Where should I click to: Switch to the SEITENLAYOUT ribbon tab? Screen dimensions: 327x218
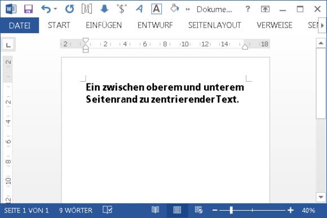[215, 25]
